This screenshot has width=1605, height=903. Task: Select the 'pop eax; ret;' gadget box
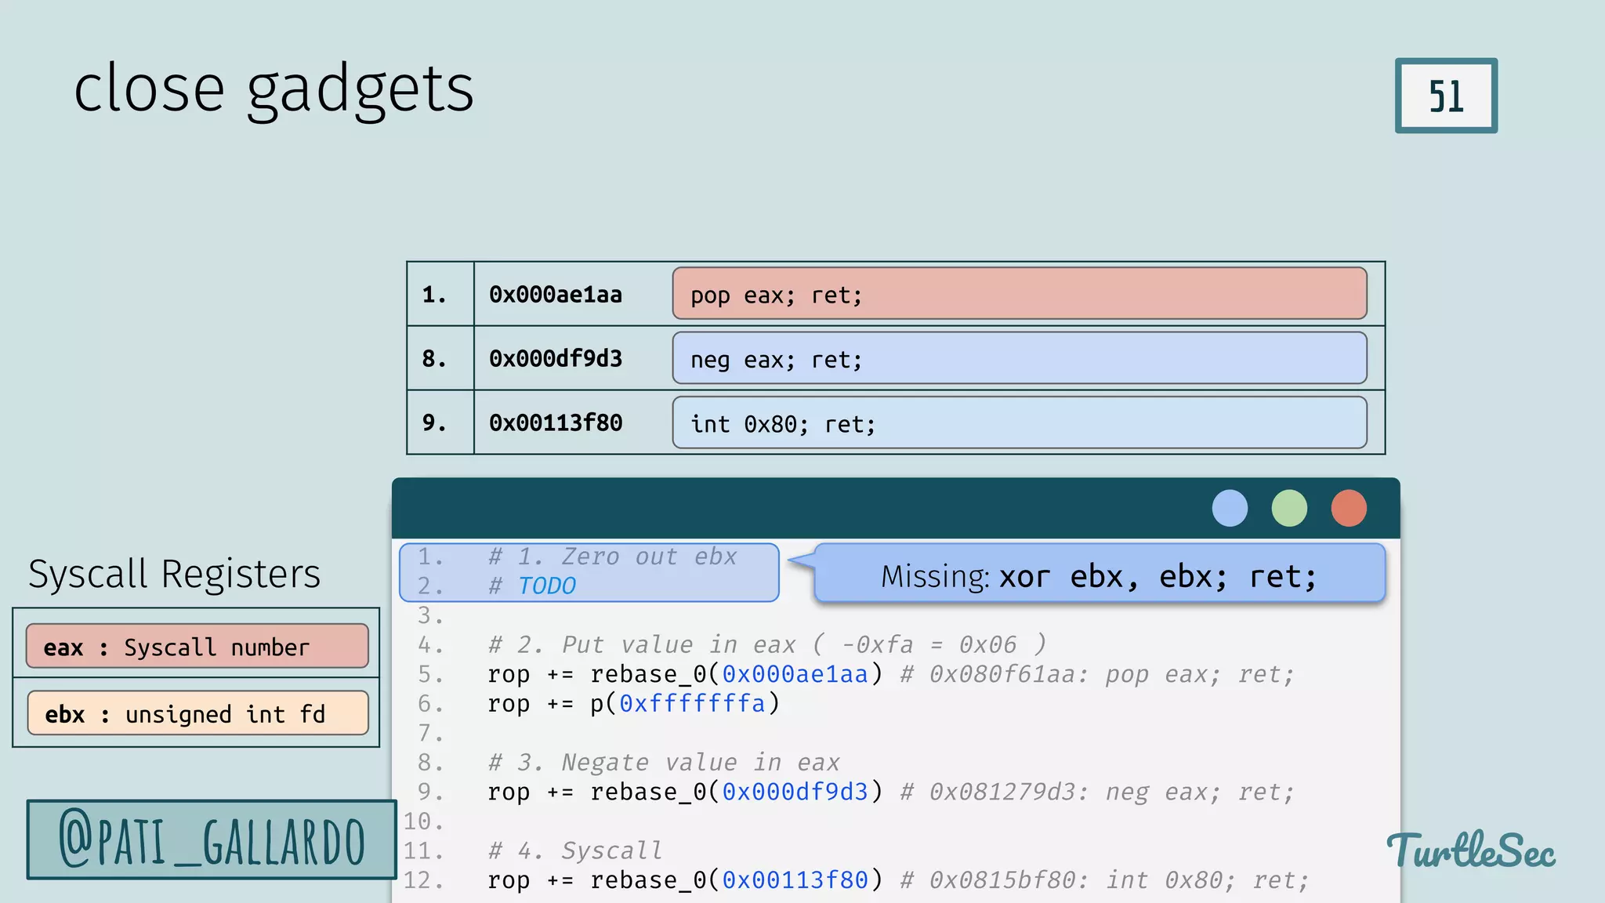click(x=1019, y=294)
